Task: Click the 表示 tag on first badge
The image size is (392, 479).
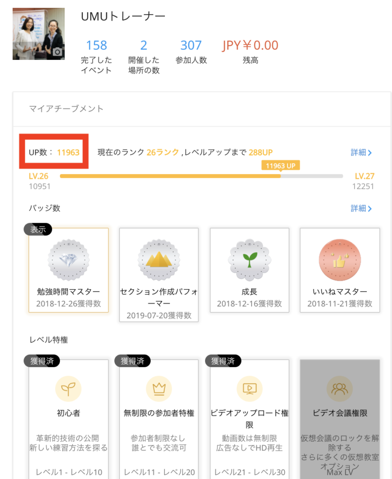Action: [38, 229]
